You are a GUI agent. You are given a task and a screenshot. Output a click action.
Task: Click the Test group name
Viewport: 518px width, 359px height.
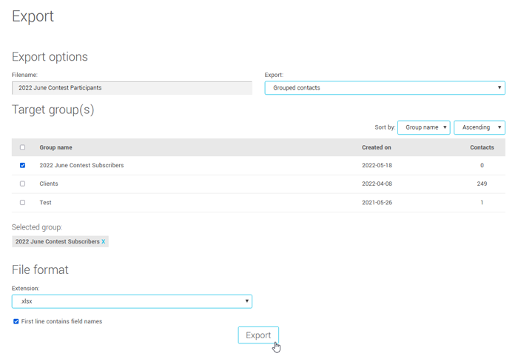click(x=45, y=202)
